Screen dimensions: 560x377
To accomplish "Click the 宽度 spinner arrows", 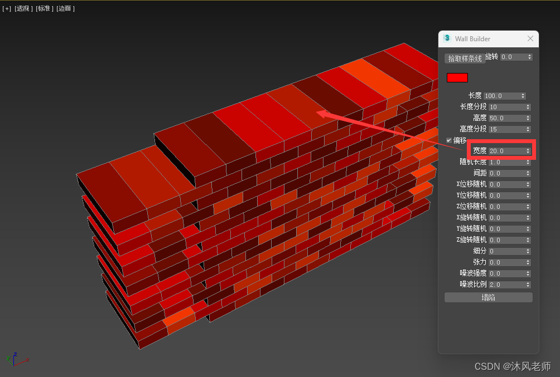I will click(x=528, y=151).
